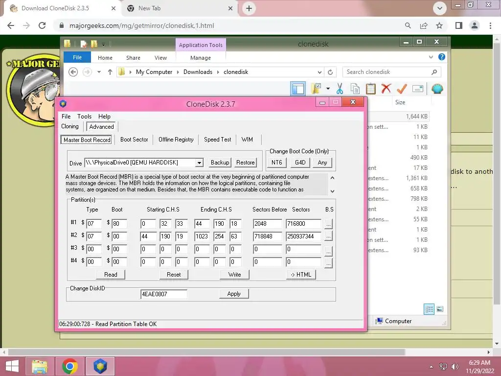The width and height of the screenshot is (501, 376).
Task: Open CloneDisk File menu
Action: pos(66,117)
